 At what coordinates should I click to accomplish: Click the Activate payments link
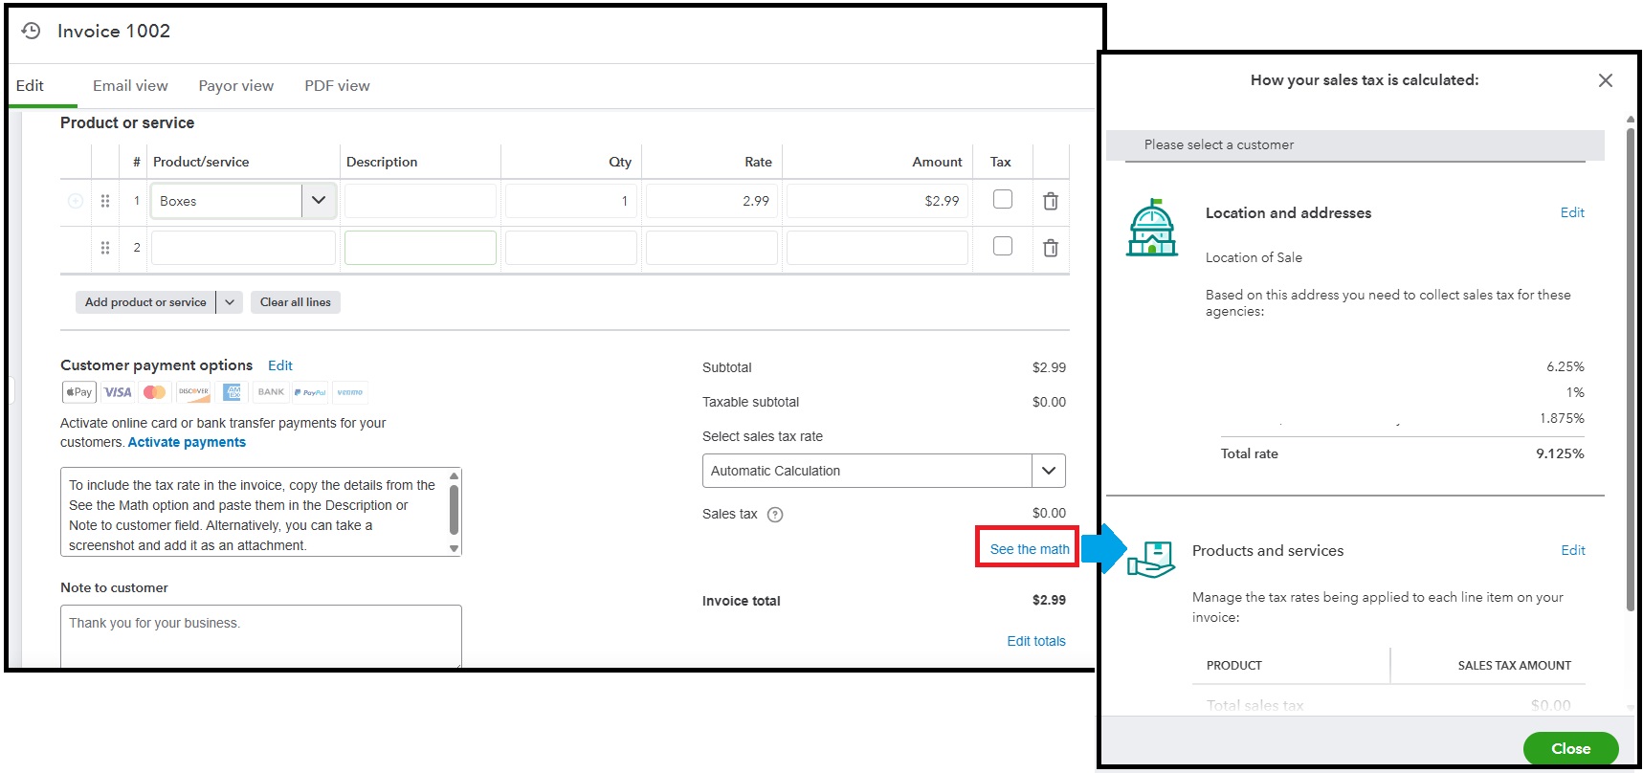pos(187,442)
